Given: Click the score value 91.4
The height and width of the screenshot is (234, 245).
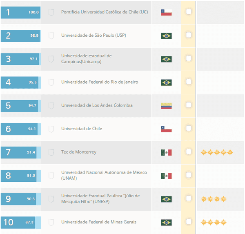Looking at the screenshot, I should pos(31,152).
